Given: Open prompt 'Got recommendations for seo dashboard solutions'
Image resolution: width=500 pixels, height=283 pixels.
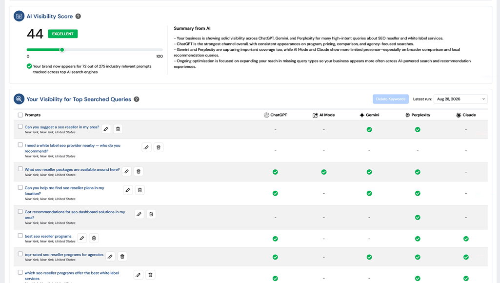Looking at the screenshot, I should [75, 215].
